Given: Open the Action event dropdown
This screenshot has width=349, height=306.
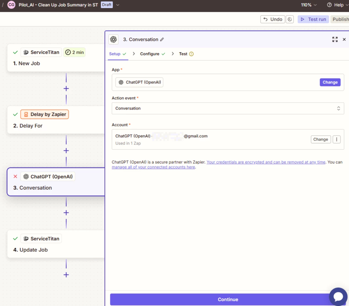Looking at the screenshot, I should pyautogui.click(x=228, y=108).
